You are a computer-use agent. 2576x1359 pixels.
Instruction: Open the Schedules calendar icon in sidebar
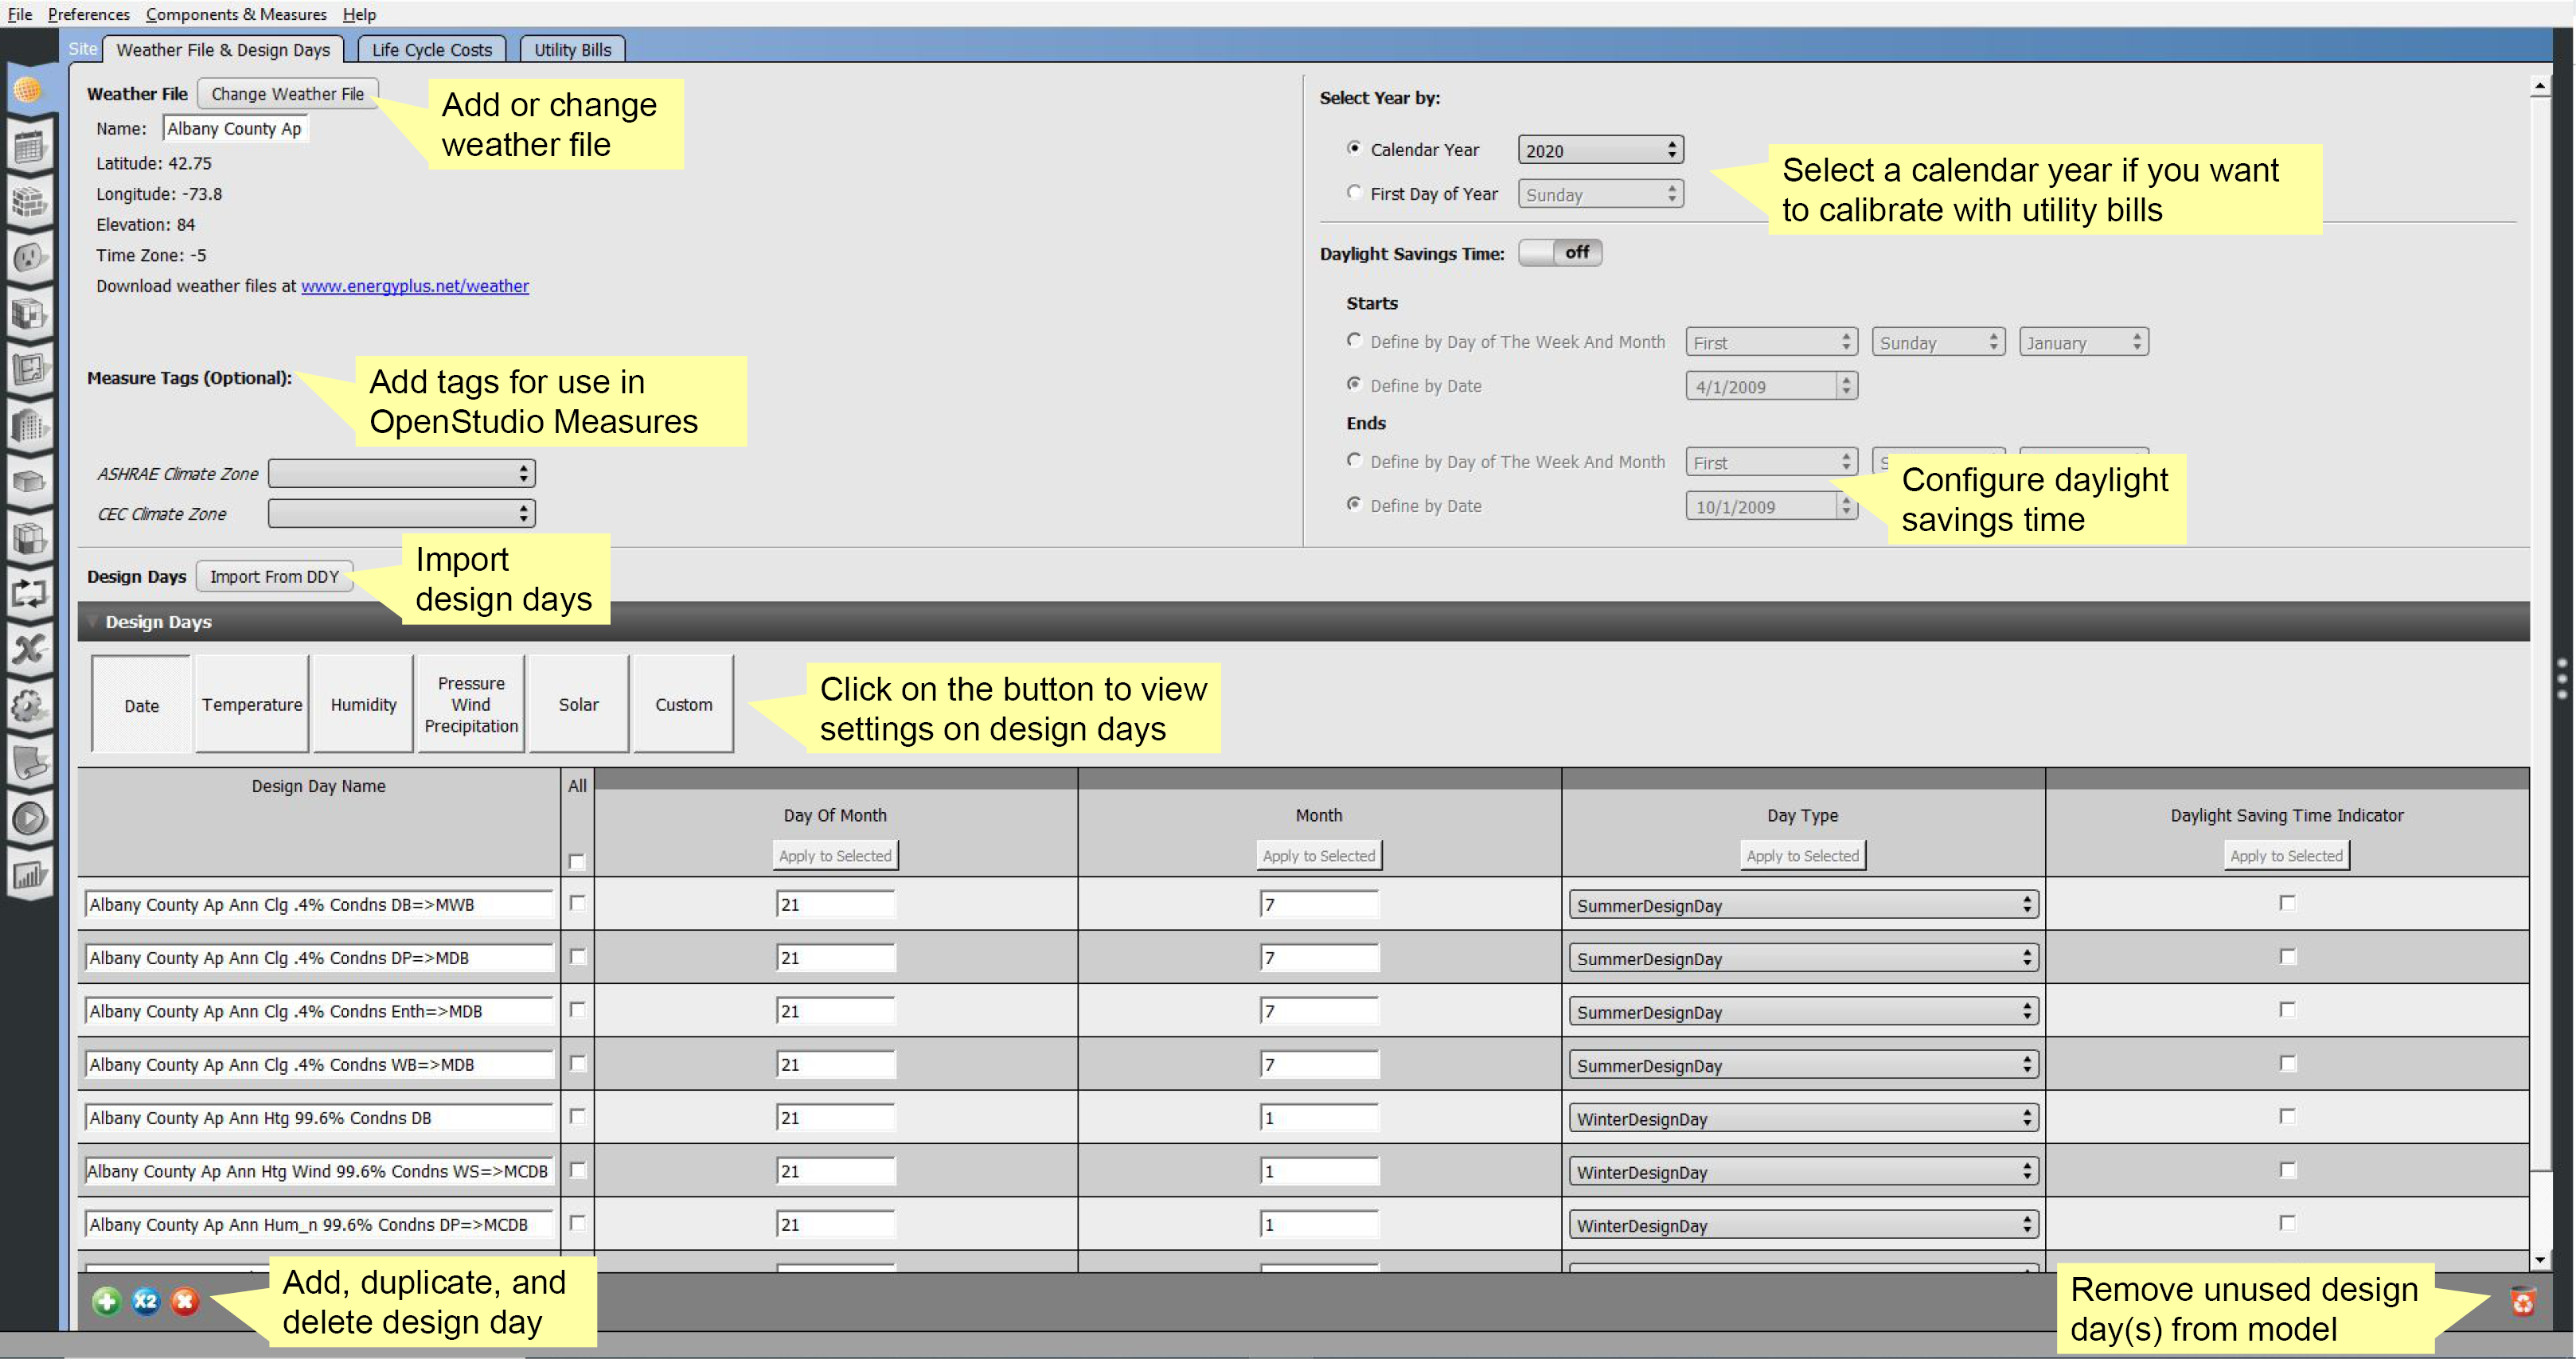(30, 146)
